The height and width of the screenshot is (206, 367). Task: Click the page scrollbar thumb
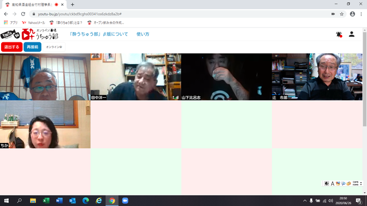(x=365, y=80)
